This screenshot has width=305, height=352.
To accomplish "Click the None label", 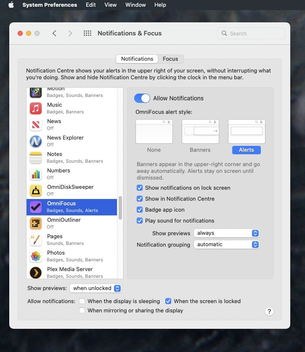I will tap(154, 150).
